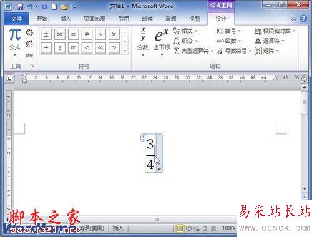Toggle the insert (插入) mode in status bar

(x=118, y=228)
